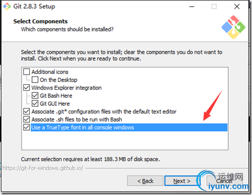Uncheck Use a TrueType font checkbox
Image resolution: width=252 pixels, height=195 pixels.
pyautogui.click(x=27, y=127)
